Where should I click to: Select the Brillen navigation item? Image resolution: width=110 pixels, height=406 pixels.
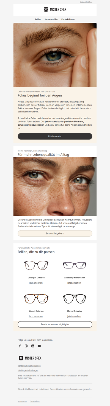click(x=38, y=19)
